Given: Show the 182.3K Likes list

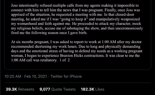Looking at the screenshot, I should click(x=92, y=89).
